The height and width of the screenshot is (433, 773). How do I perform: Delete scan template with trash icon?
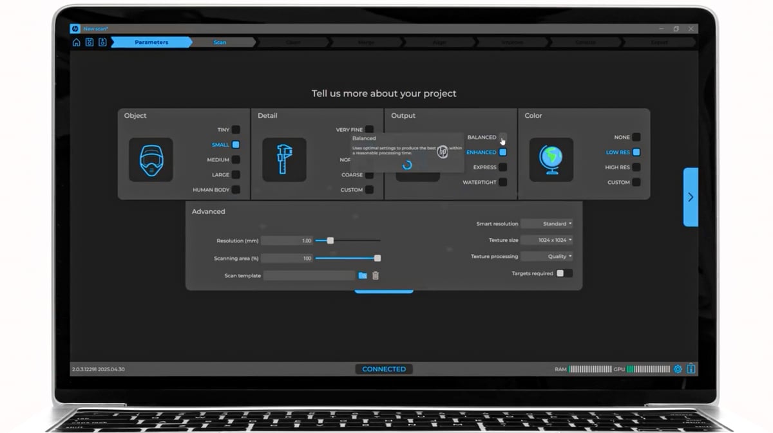(376, 275)
